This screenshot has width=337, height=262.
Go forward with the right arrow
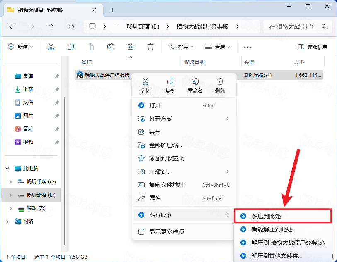point(32,26)
